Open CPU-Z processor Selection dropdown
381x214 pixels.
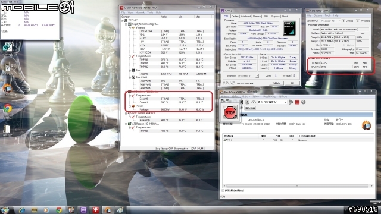click(x=248, y=76)
